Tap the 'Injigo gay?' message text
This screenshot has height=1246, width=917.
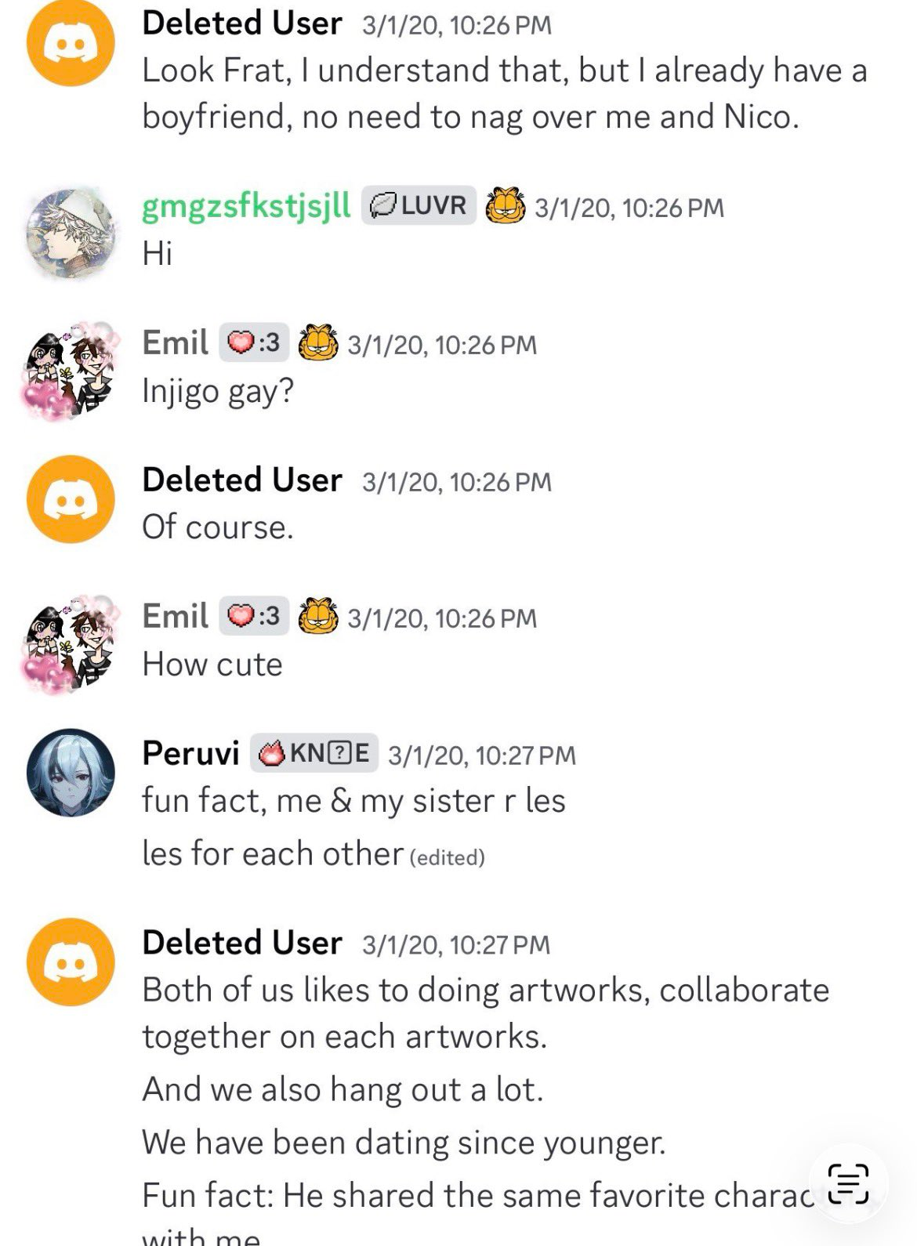[218, 390]
